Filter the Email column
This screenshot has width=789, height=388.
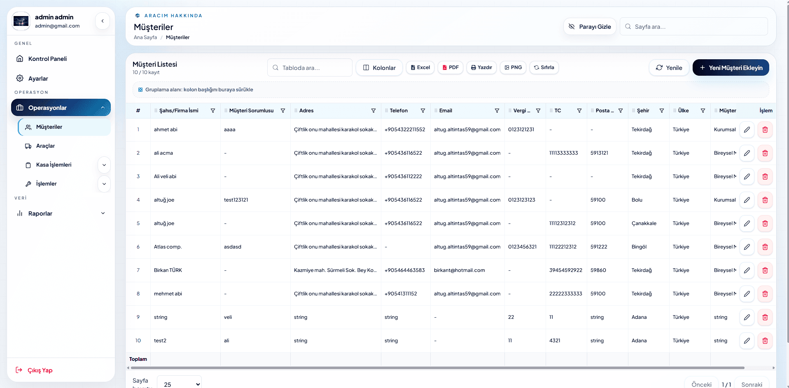click(x=497, y=111)
